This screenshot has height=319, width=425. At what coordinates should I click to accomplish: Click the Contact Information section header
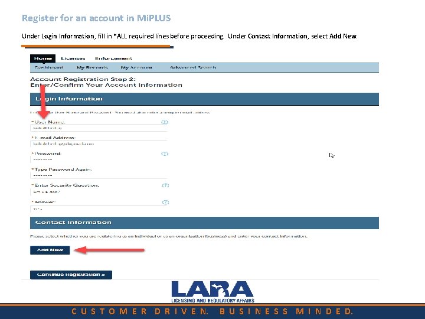pos(204,223)
